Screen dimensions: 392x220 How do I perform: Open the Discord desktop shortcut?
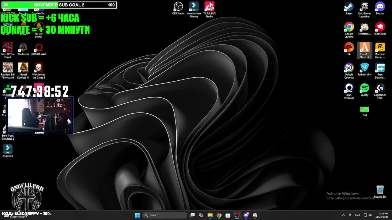pyautogui.click(x=380, y=9)
